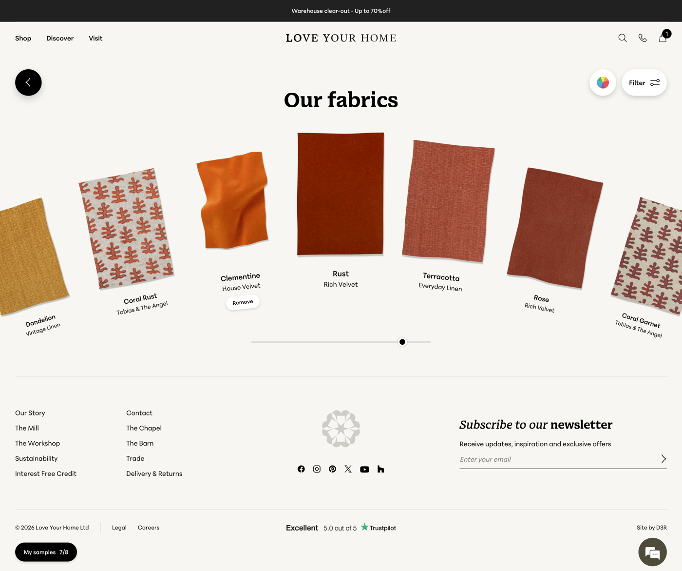This screenshot has height=571, width=682.
Task: Open the Shop menu
Action: pyautogui.click(x=23, y=38)
